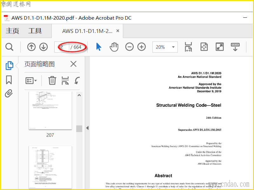The height and width of the screenshot is (190, 254).
Task: Collapse the navigation pane with left triangle
Action: coord(88,128)
